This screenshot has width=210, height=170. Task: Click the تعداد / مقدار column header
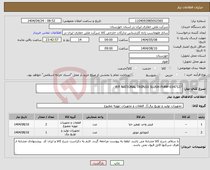[x=46, y=117]
